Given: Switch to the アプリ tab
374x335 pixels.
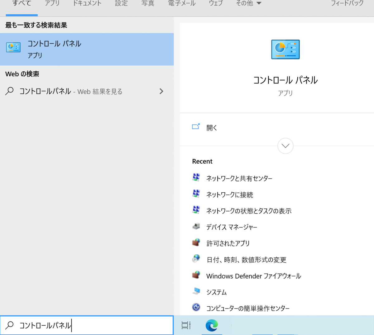Looking at the screenshot, I should pyautogui.click(x=52, y=3).
